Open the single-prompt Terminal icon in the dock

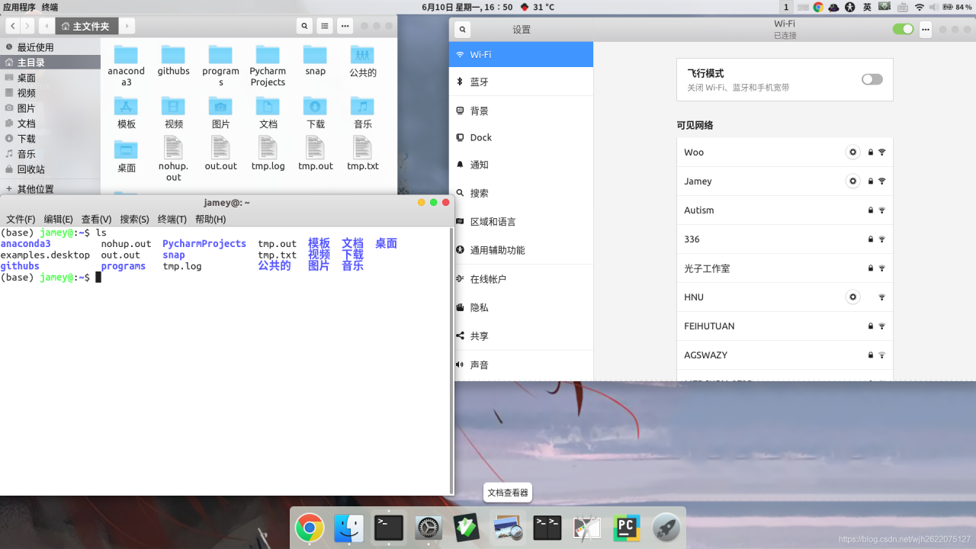coord(389,528)
